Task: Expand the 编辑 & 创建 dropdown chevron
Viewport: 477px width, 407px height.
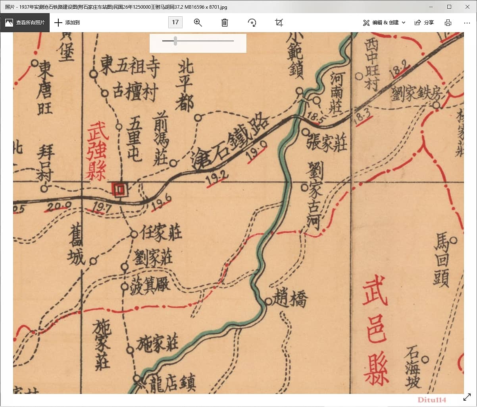Action: 404,23
